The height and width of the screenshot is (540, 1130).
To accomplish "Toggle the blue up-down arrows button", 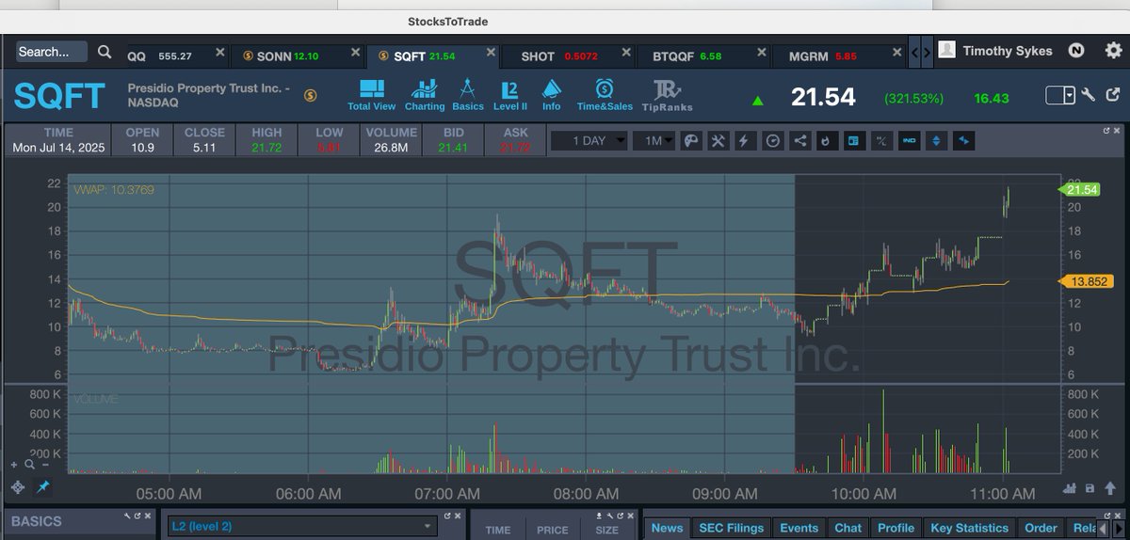I will tap(936, 141).
